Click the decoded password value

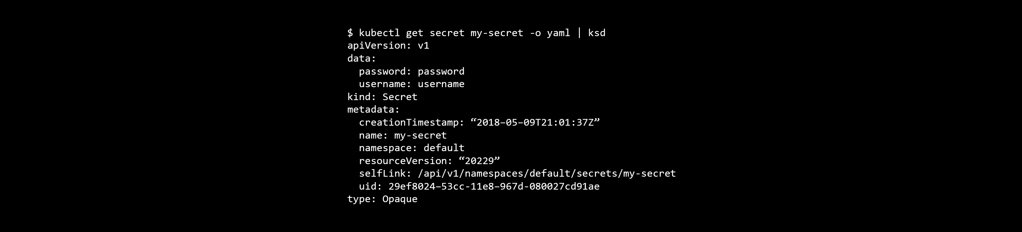tap(441, 71)
